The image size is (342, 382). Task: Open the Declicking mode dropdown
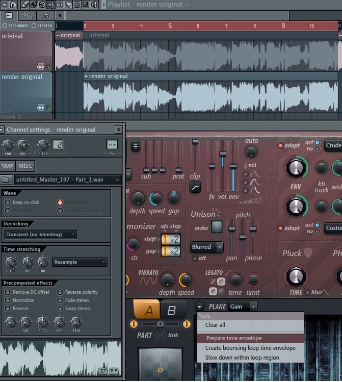coord(40,235)
